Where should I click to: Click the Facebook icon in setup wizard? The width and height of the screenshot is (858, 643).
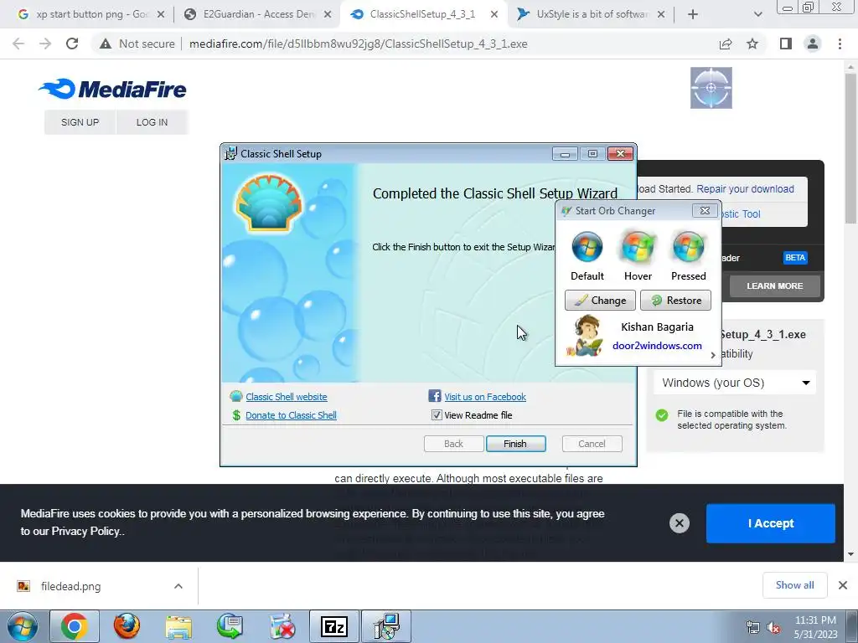pos(435,396)
